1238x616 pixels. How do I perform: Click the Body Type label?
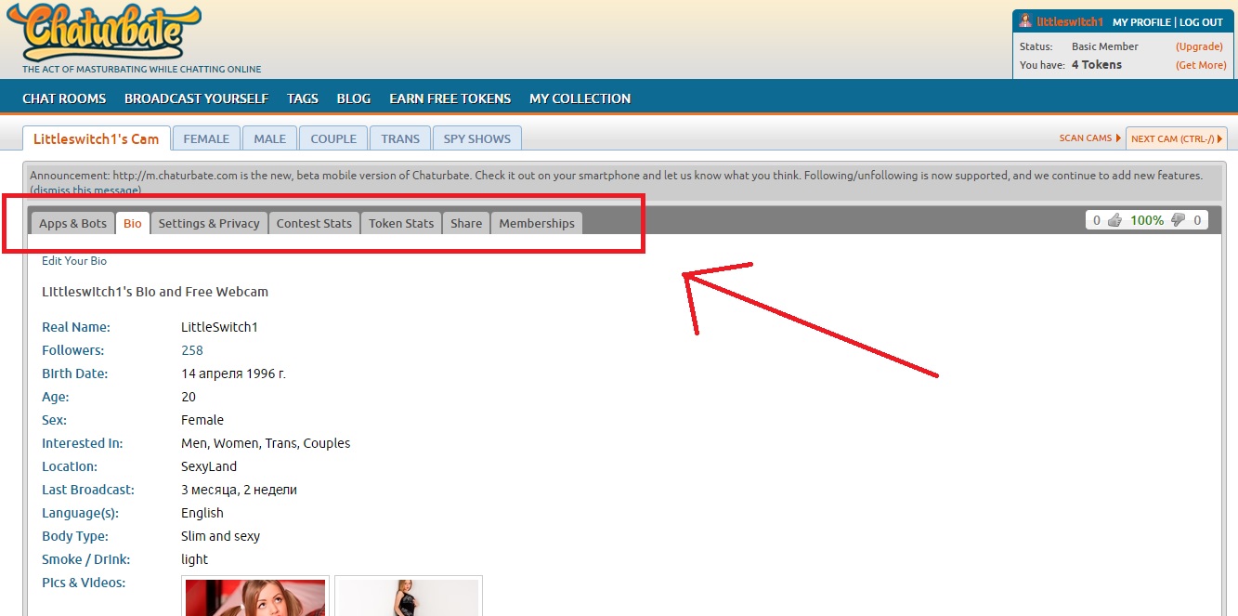75,536
